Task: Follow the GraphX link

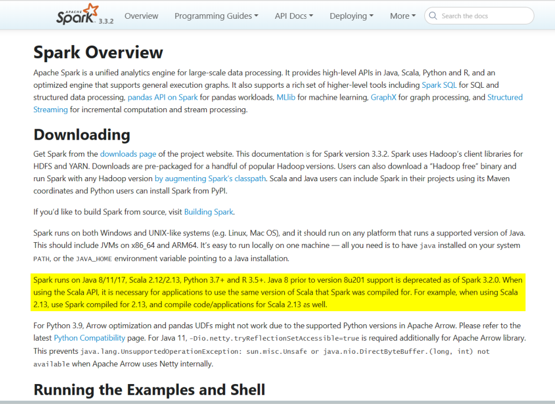Action: click(383, 97)
